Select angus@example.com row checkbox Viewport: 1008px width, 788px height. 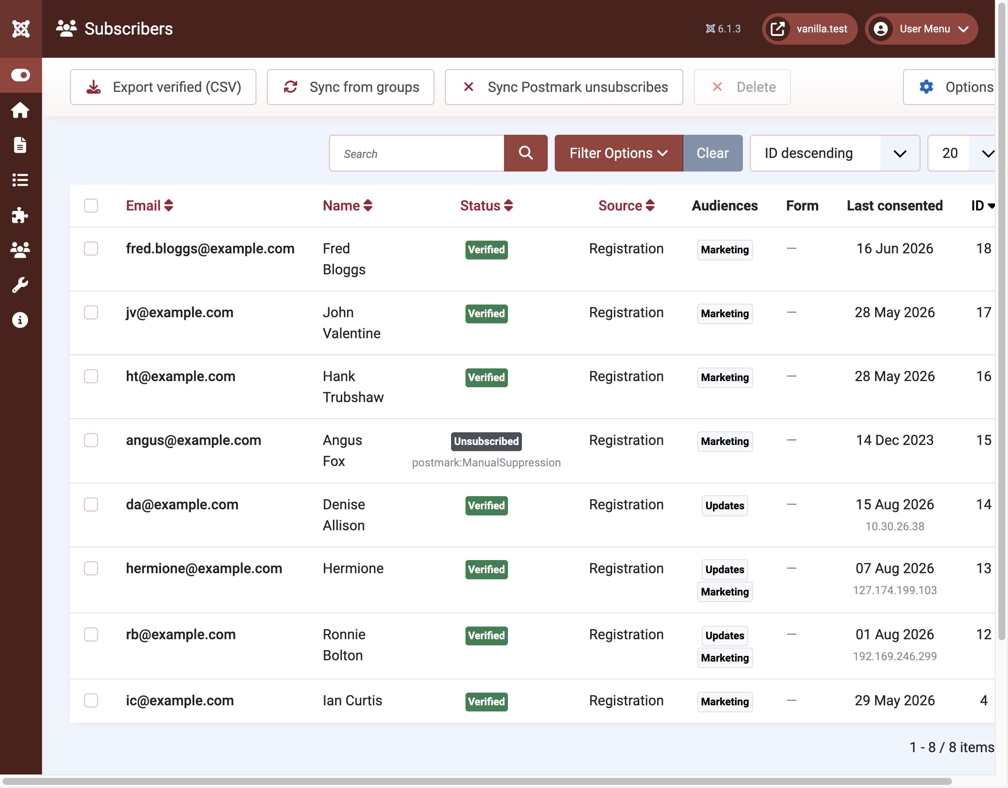tap(91, 441)
